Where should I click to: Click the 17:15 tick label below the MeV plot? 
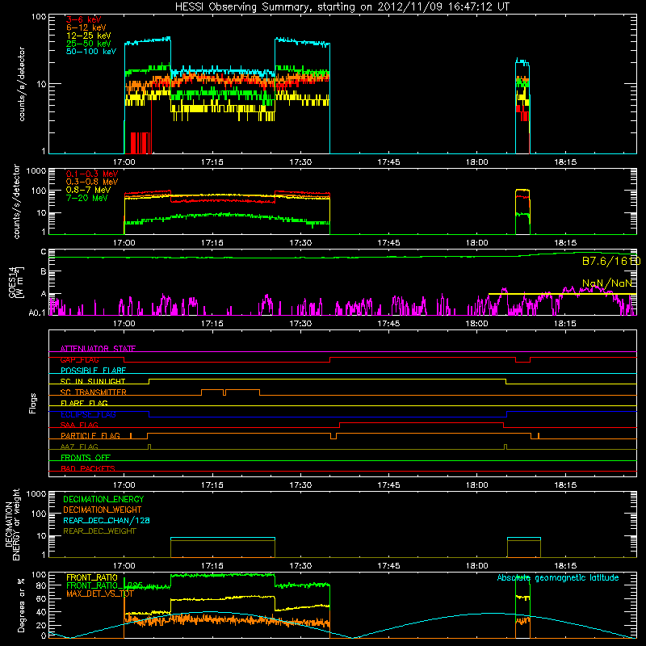(212, 243)
